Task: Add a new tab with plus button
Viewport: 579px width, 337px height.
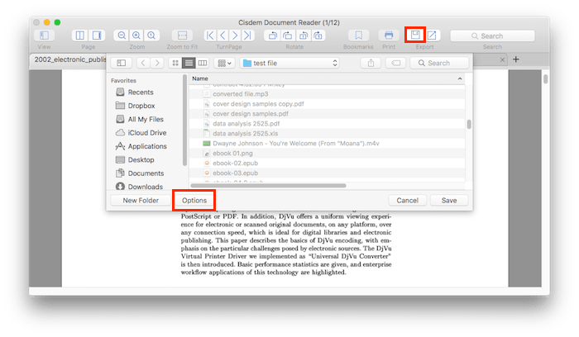Action: point(516,59)
